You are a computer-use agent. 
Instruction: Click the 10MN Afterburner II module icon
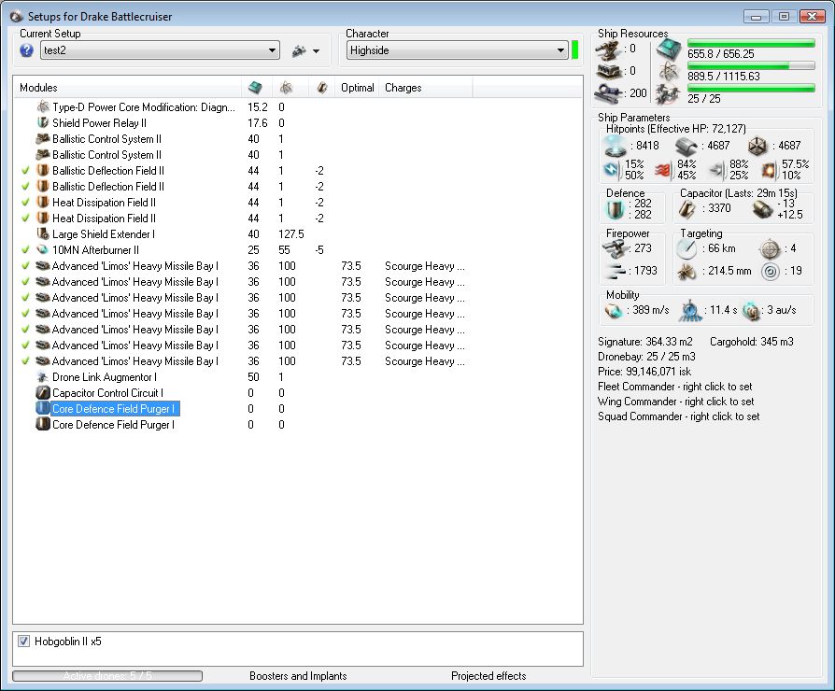tap(43, 249)
